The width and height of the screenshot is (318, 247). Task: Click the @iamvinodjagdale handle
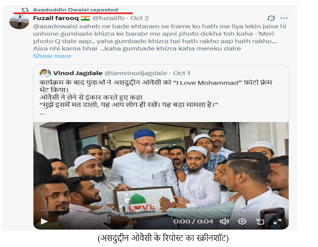136,73
